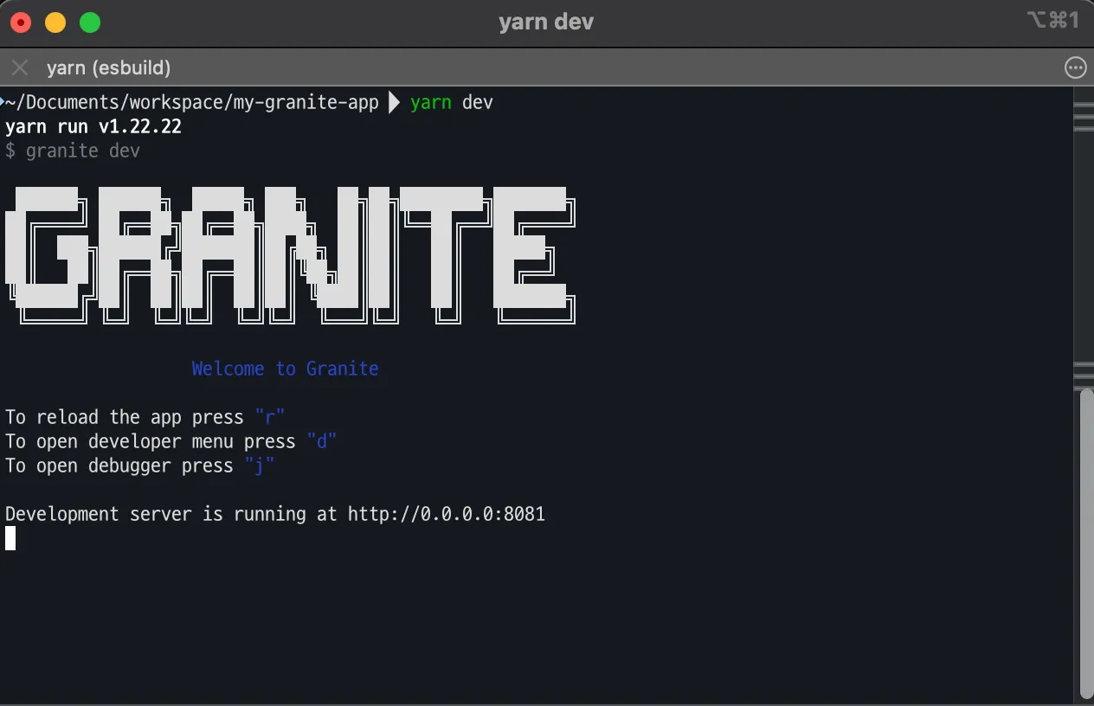Click the "yarn dev" window title
Image resolution: width=1094 pixels, height=706 pixels.
pyautogui.click(x=546, y=22)
